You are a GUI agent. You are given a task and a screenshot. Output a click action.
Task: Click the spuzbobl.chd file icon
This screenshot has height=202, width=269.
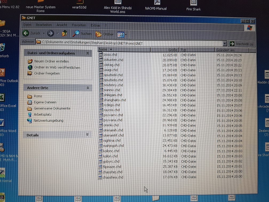coord(101,75)
